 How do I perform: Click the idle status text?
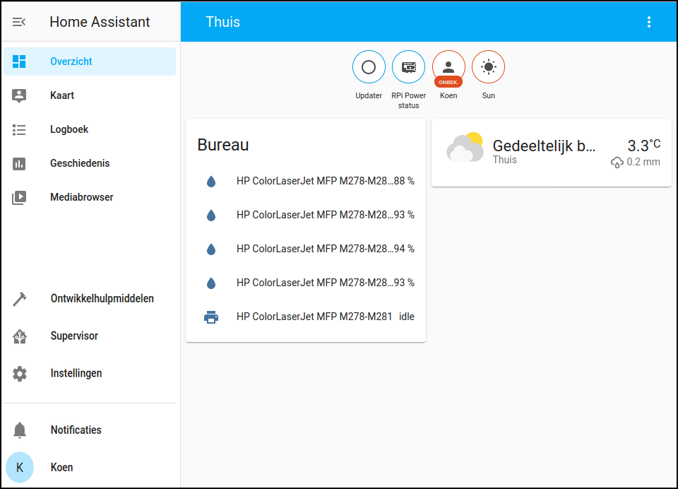(407, 317)
